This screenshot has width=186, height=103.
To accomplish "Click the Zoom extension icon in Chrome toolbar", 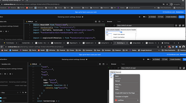I will pos(177,47).
